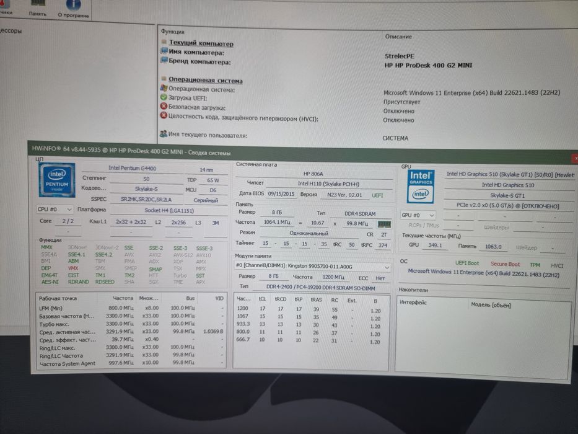This screenshot has width=578, height=434.
Task: Click the UEFI Boot status label
Action: tap(467, 263)
